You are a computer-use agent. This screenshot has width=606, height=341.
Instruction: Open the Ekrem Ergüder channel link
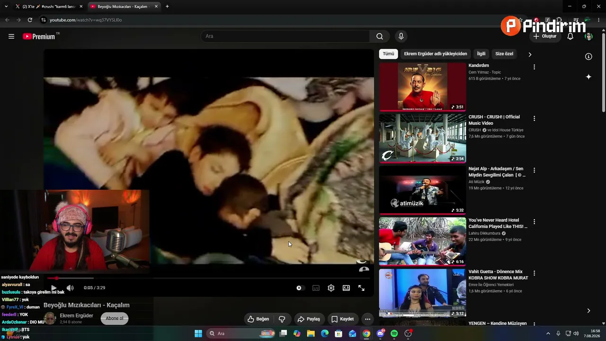click(x=76, y=315)
